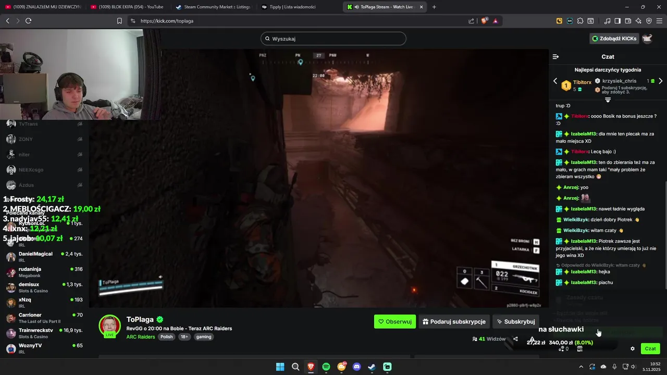Share the stream via share icon

tap(515, 339)
